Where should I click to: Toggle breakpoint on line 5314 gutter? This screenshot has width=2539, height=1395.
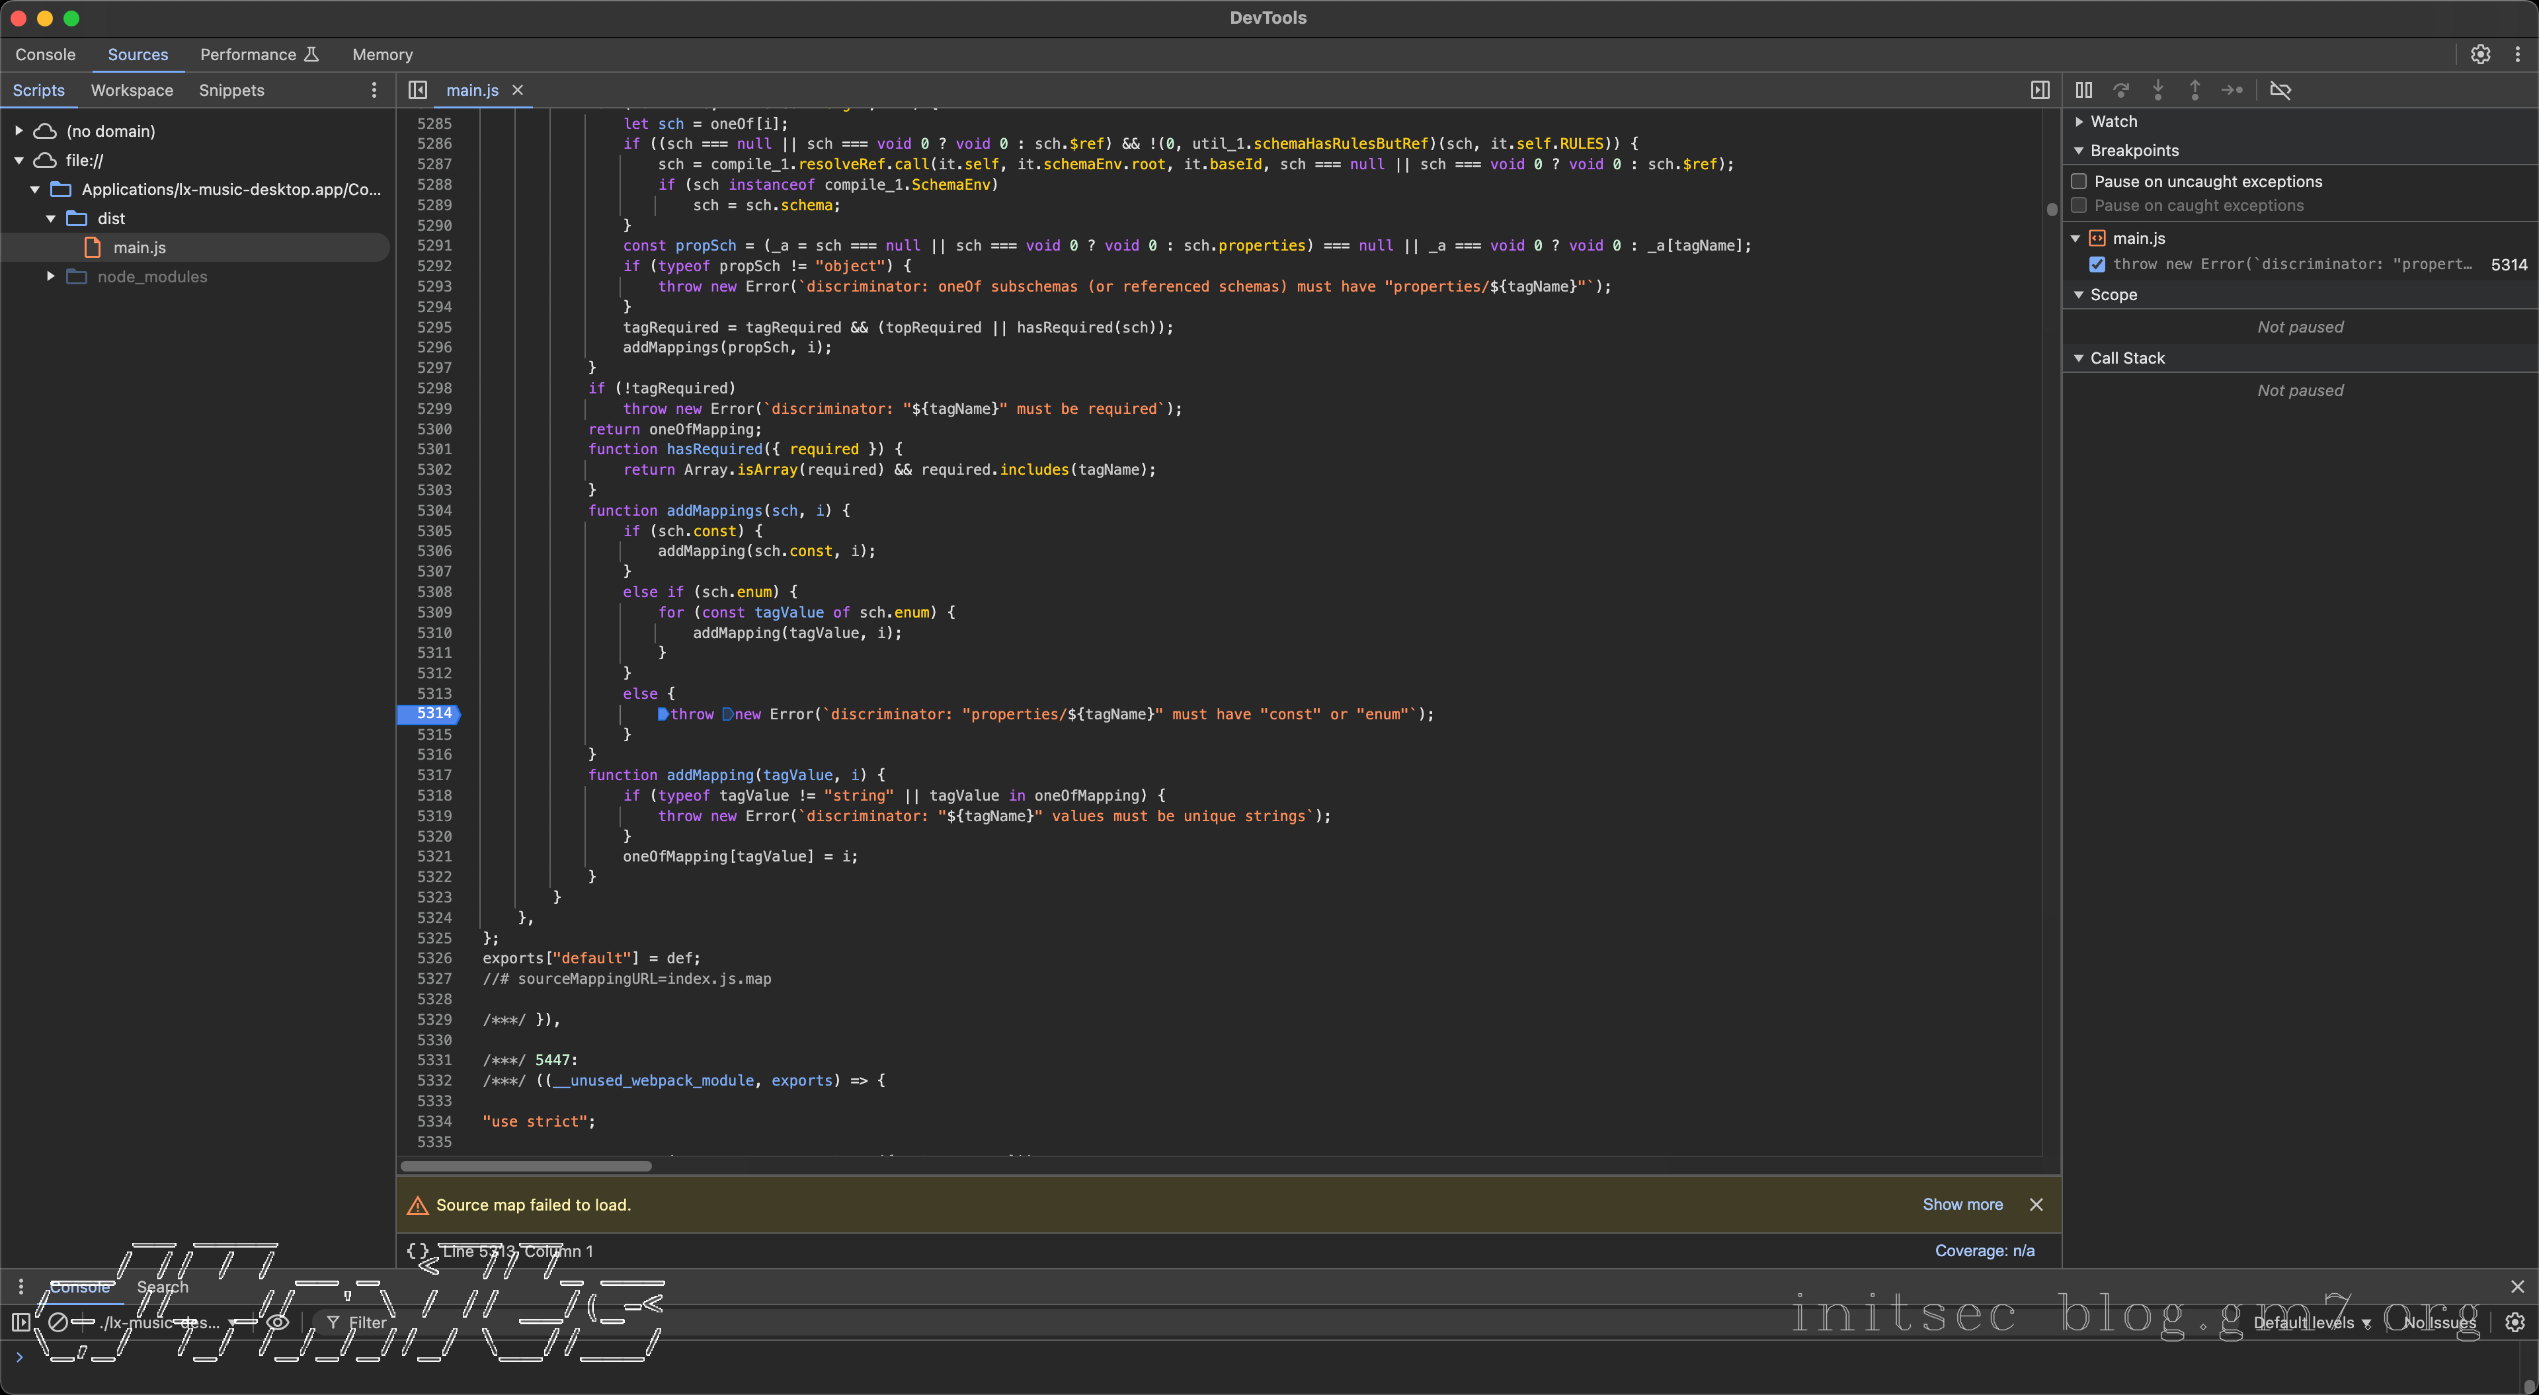(x=434, y=714)
